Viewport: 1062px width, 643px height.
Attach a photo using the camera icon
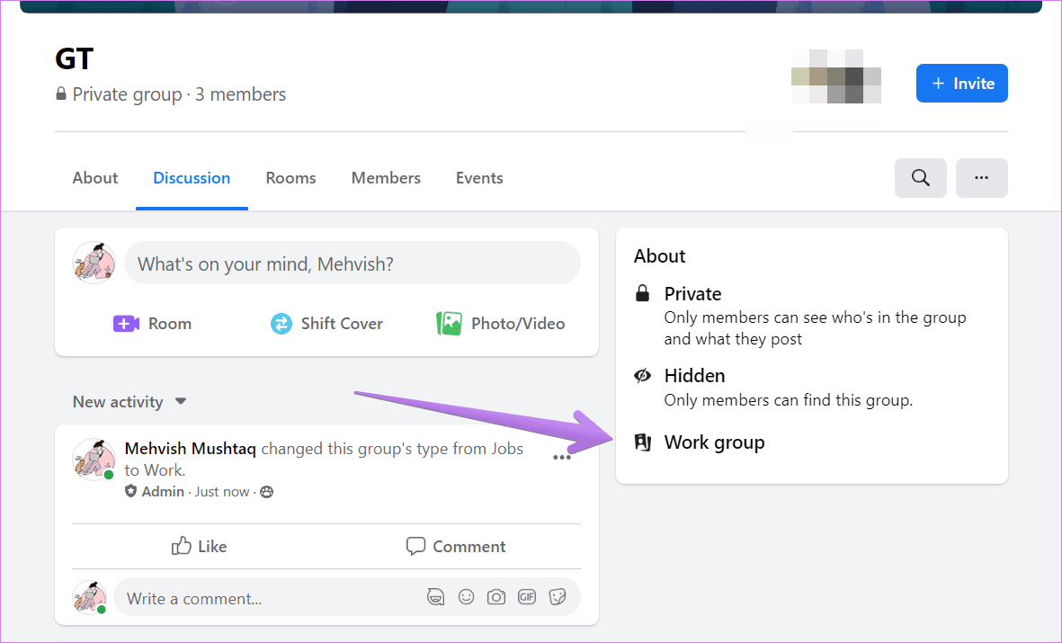click(496, 597)
